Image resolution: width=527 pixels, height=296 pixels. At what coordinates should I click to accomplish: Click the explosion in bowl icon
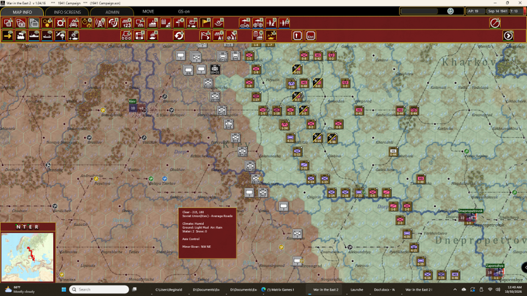pos(218,23)
